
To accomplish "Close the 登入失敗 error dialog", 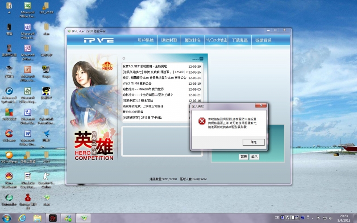I will (261, 105).
